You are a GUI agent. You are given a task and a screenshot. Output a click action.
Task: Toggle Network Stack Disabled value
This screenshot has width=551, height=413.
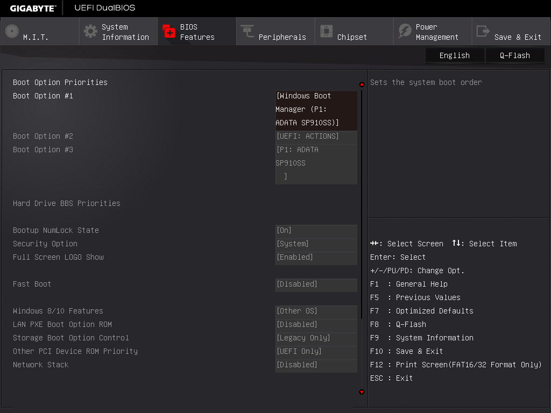316,365
